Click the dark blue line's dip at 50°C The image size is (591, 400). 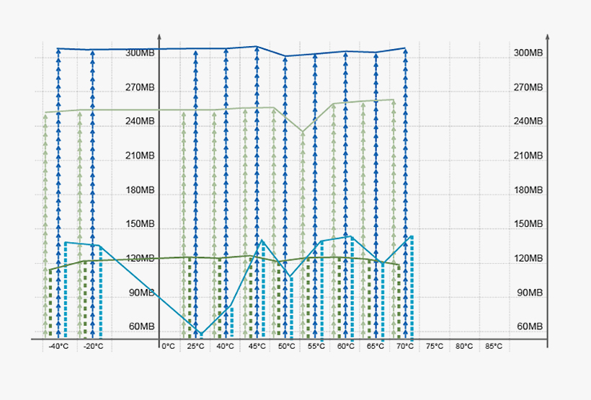pyautogui.click(x=285, y=56)
